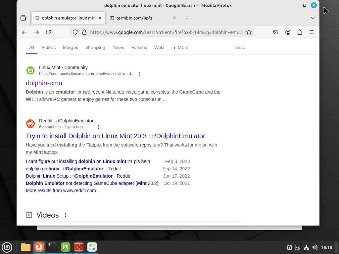Open Files manager from the taskbar
The height and width of the screenshot is (254, 339).
(x=26, y=247)
